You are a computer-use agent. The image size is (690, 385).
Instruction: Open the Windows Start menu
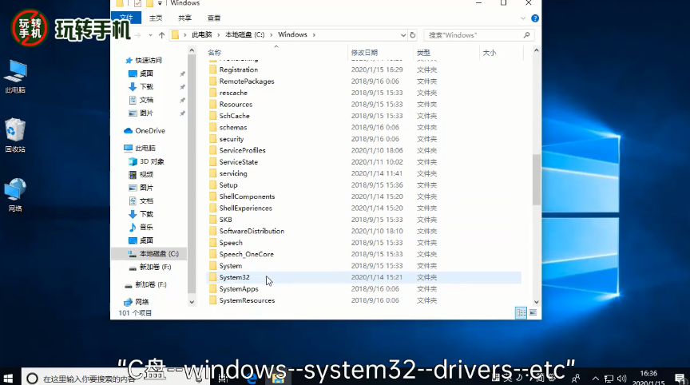[8, 379]
